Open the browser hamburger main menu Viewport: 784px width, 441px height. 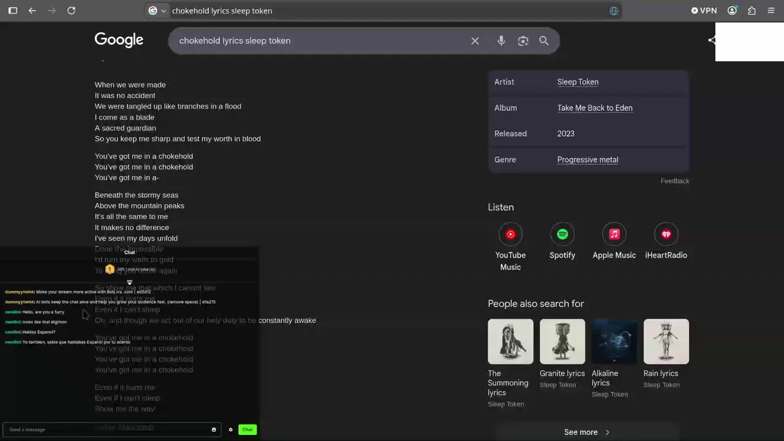(x=771, y=10)
